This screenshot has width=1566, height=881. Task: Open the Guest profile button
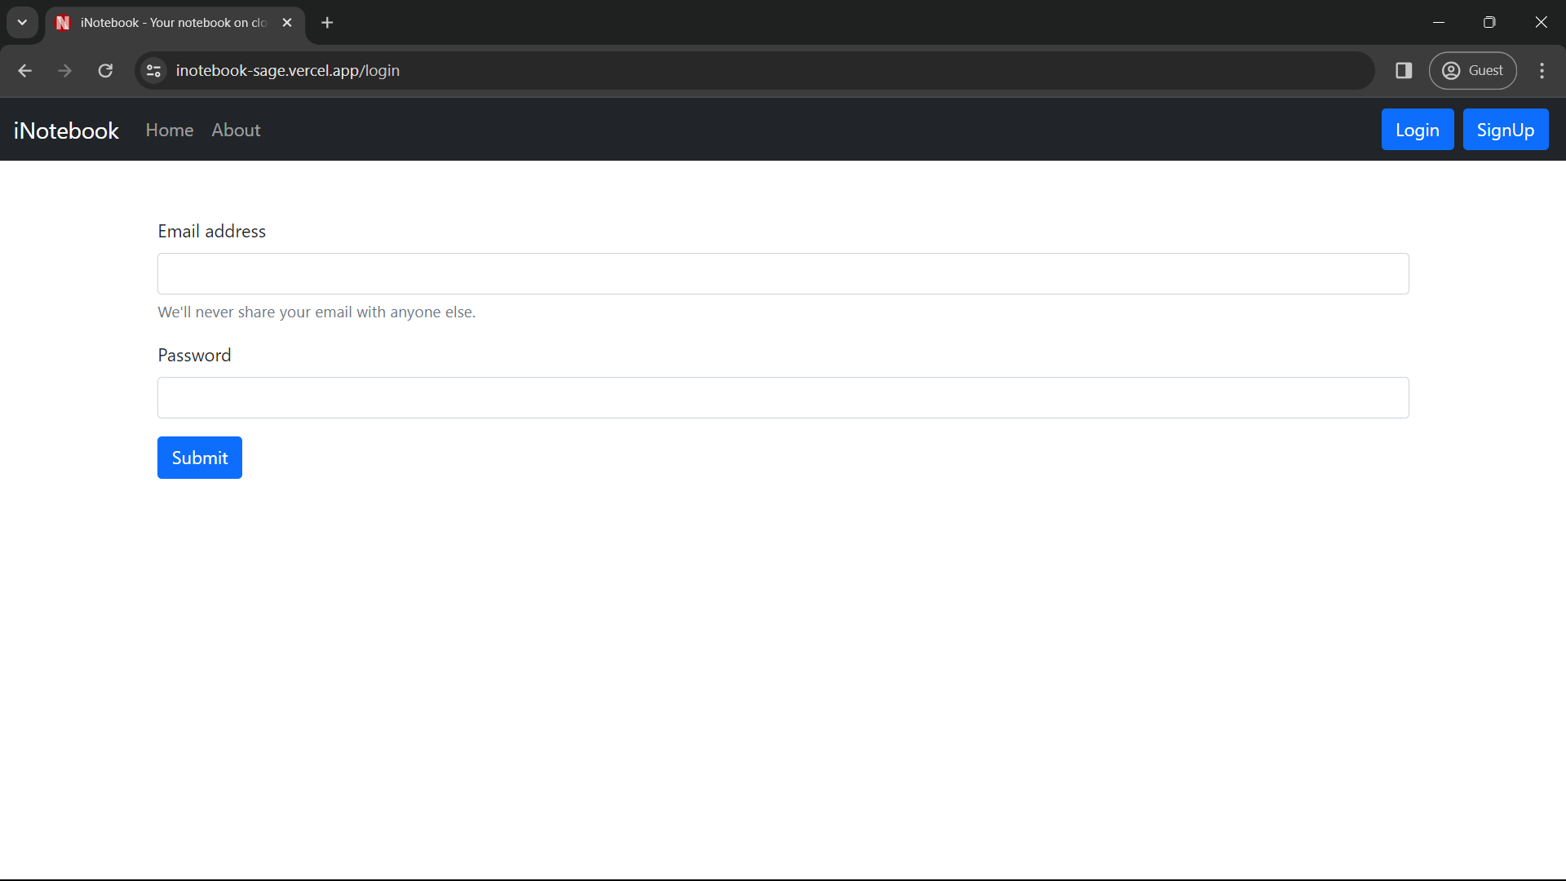coord(1472,71)
